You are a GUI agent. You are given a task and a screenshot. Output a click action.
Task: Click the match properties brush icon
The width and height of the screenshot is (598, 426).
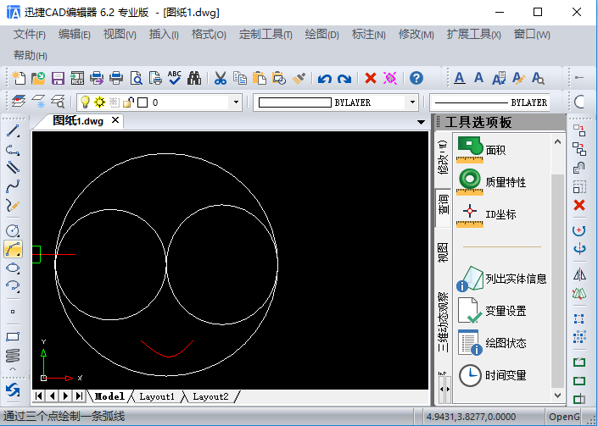tap(299, 78)
